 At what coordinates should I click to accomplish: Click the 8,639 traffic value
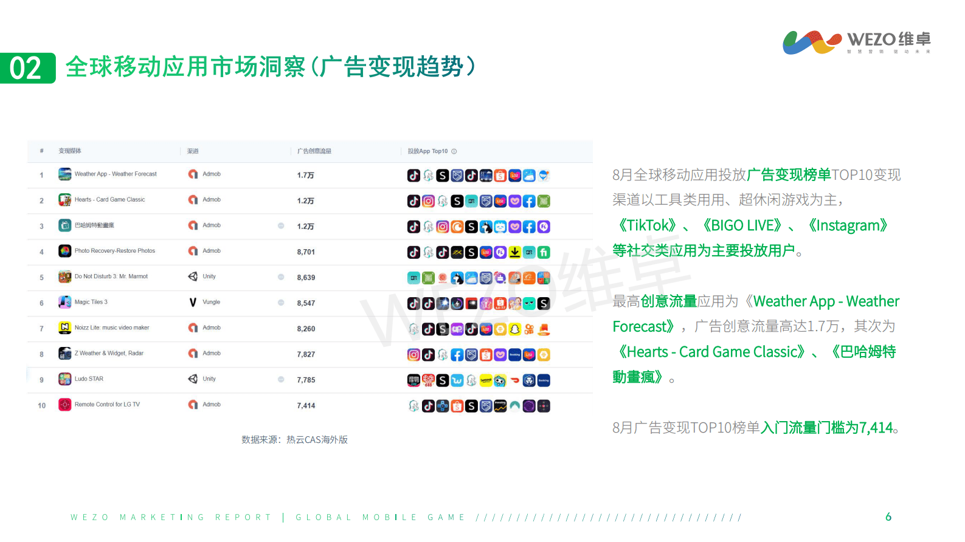(306, 277)
